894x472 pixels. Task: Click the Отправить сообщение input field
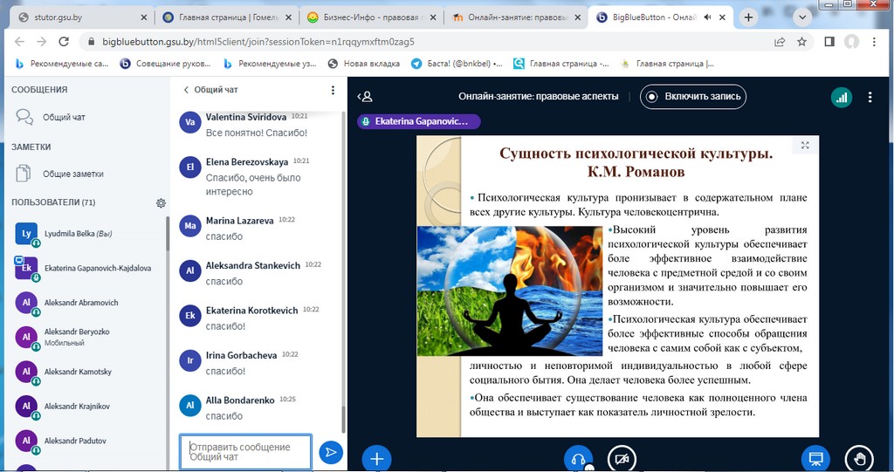point(245,452)
